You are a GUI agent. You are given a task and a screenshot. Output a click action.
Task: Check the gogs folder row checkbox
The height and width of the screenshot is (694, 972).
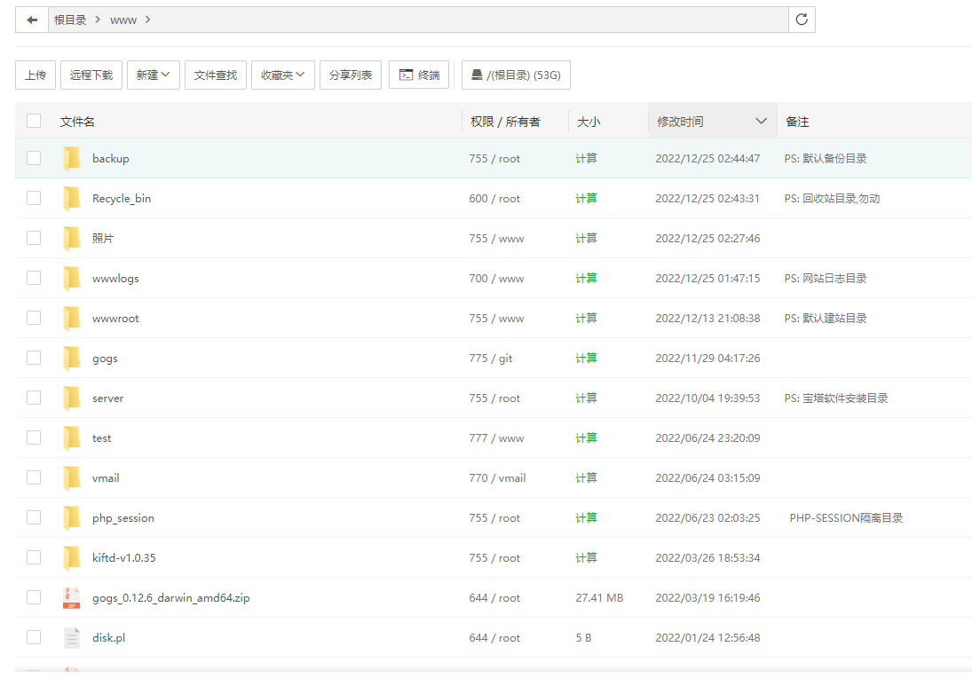(x=34, y=359)
